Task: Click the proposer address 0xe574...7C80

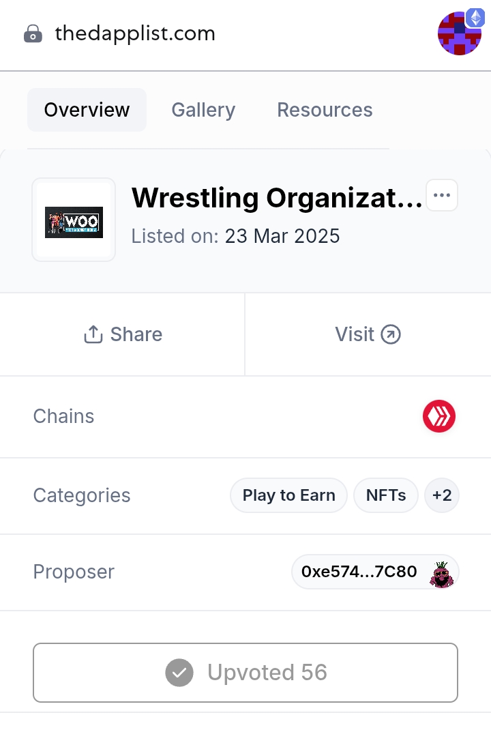Action: [x=359, y=572]
